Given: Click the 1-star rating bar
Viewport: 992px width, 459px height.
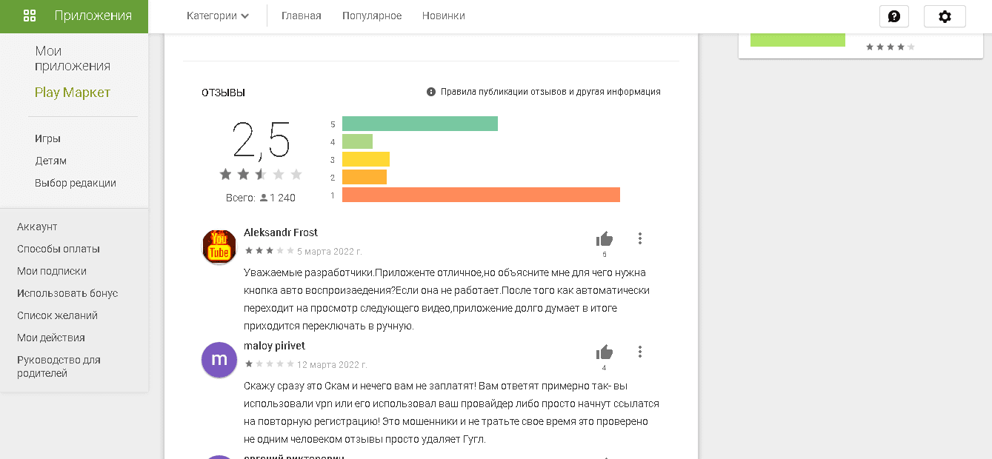Looking at the screenshot, I should coord(481,194).
